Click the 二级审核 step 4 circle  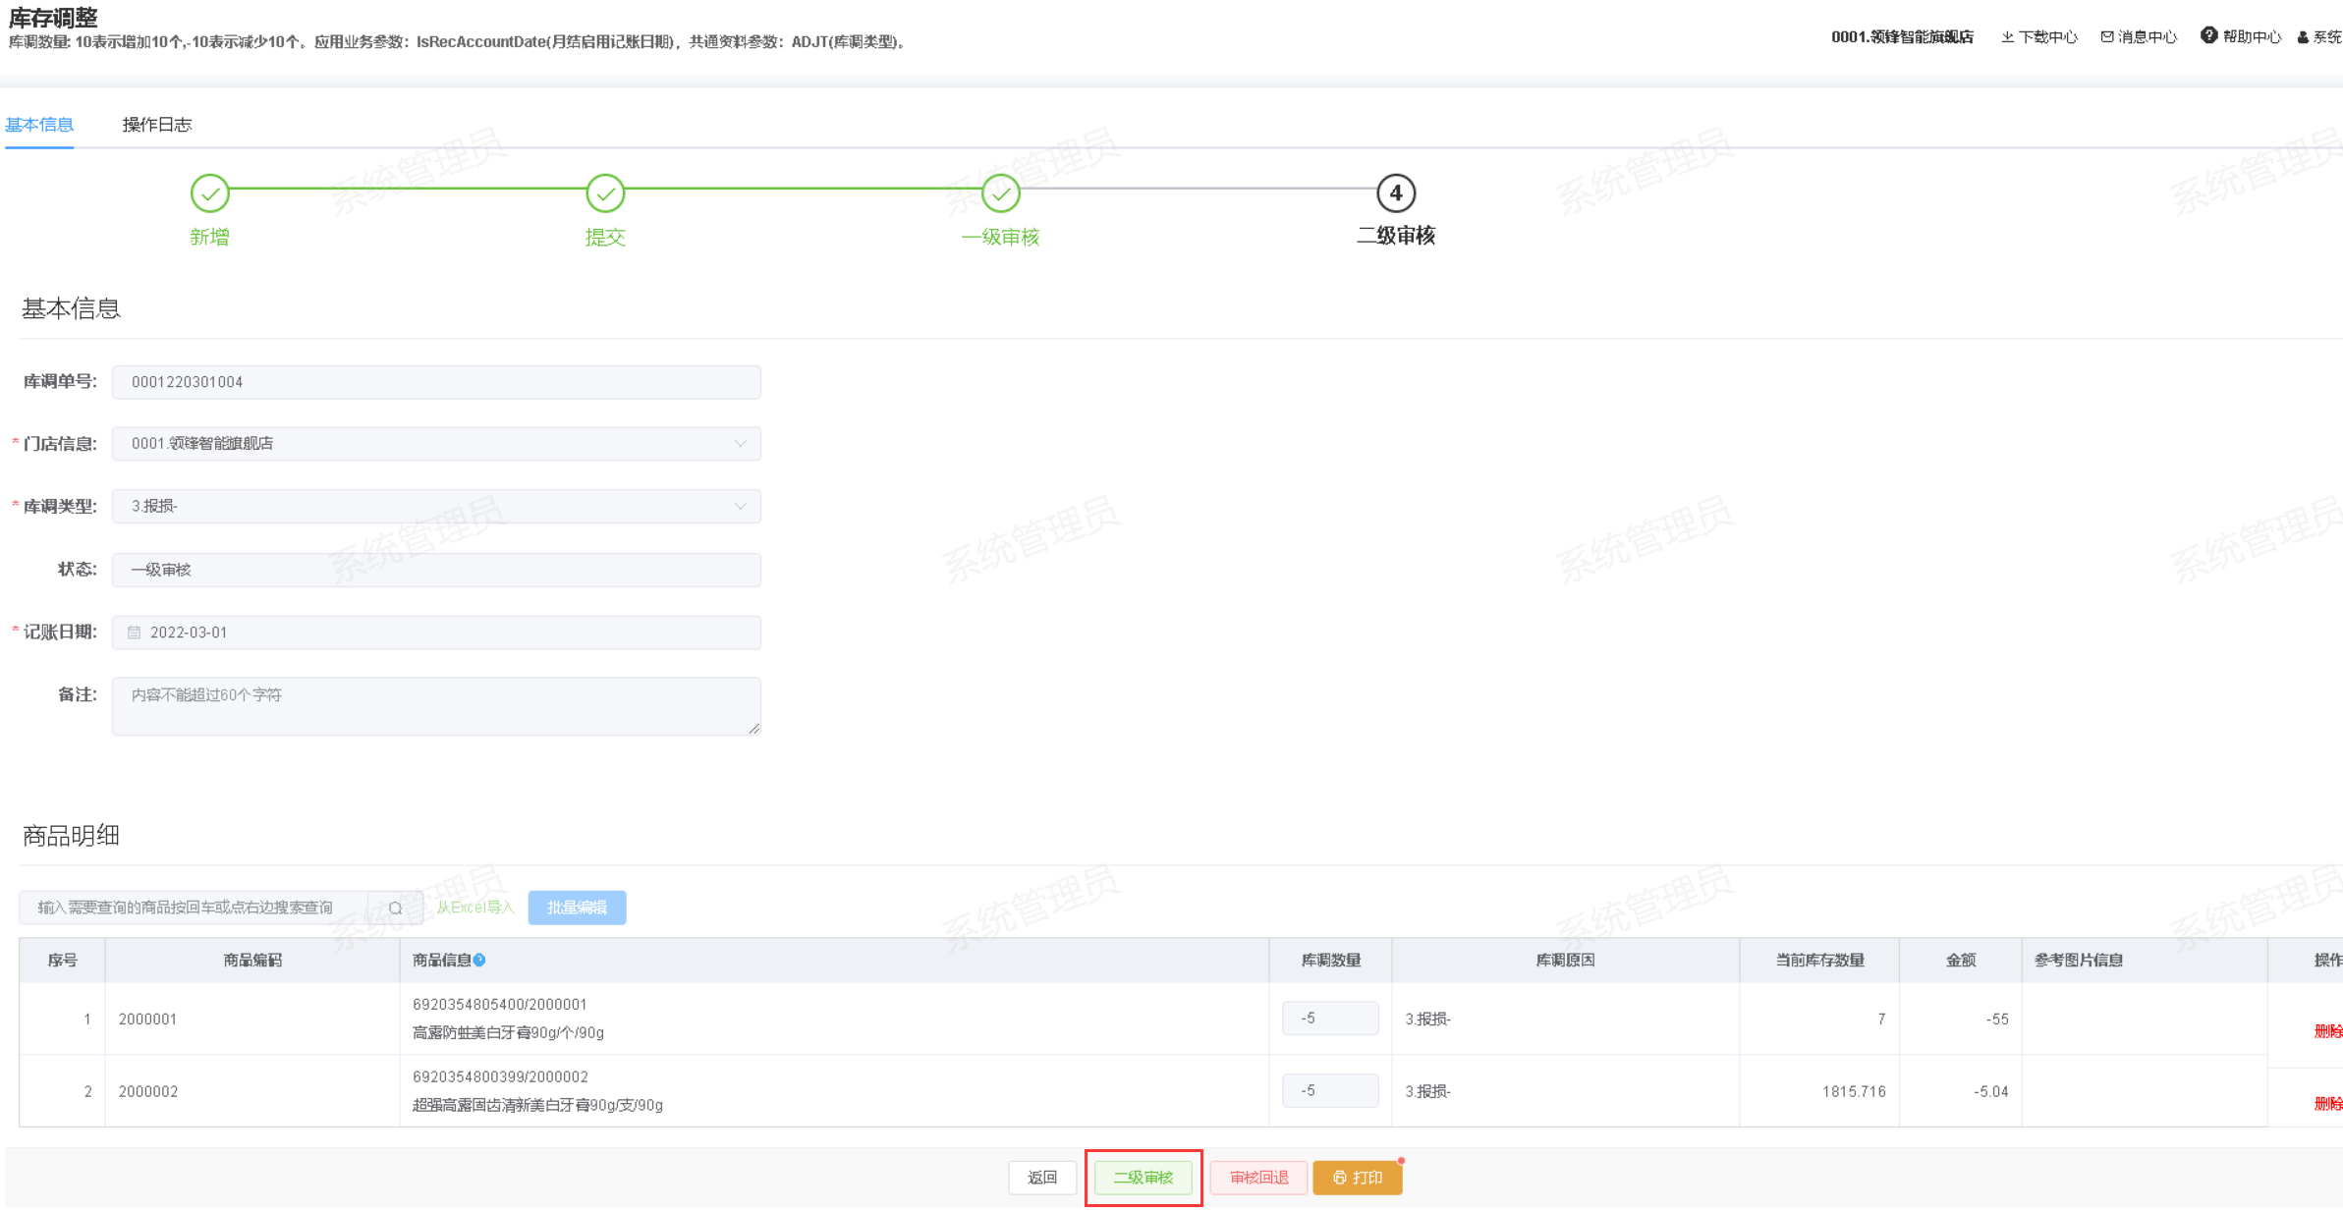point(1395,193)
